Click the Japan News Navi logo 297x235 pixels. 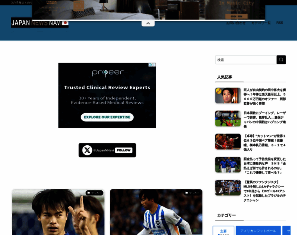[x=39, y=23]
